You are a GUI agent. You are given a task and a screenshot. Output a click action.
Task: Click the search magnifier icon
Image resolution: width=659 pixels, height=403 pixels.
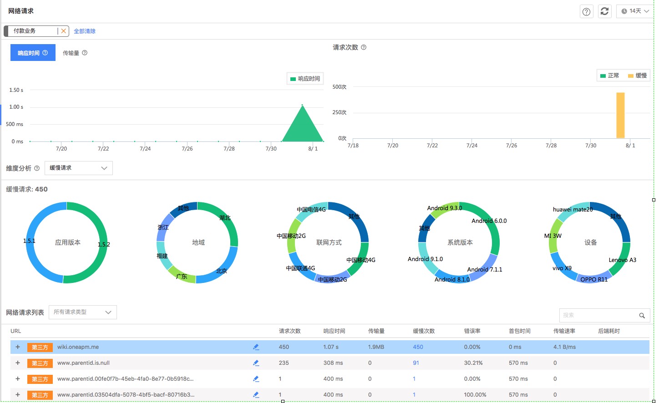tap(642, 316)
